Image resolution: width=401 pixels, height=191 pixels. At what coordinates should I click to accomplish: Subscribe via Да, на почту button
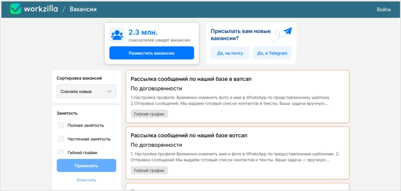(230, 53)
